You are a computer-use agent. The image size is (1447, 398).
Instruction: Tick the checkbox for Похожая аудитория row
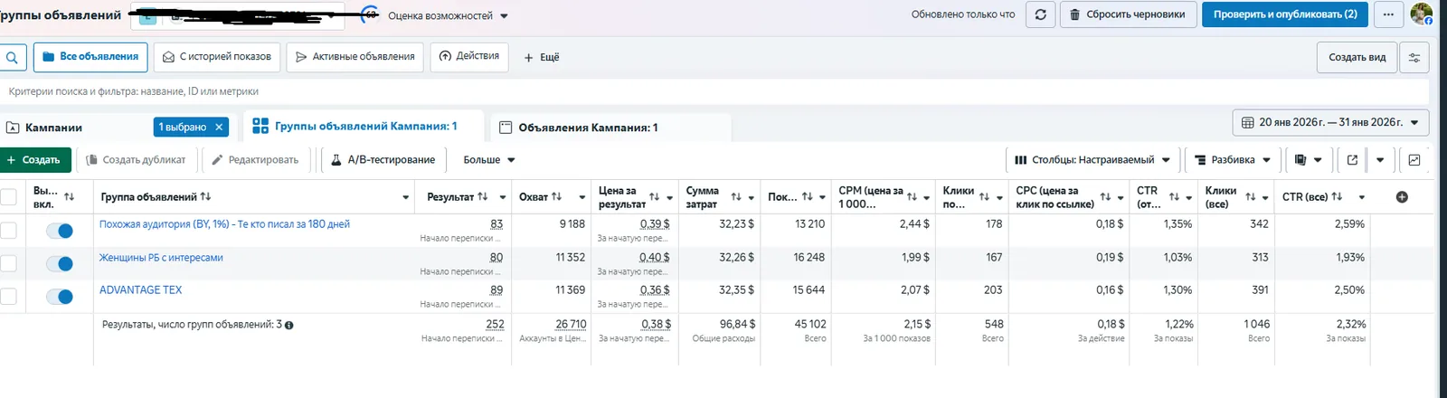(x=8, y=231)
